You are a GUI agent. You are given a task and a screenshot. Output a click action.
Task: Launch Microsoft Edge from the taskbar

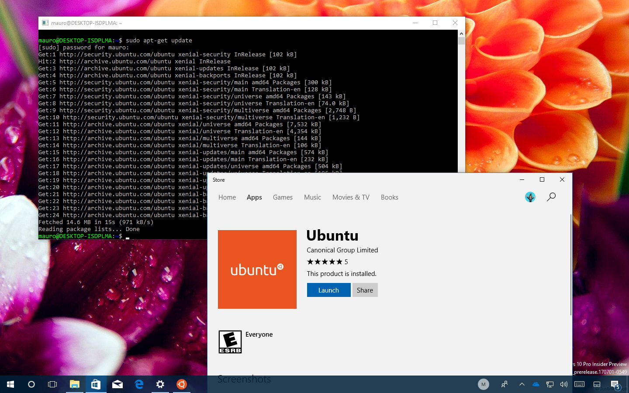click(139, 384)
